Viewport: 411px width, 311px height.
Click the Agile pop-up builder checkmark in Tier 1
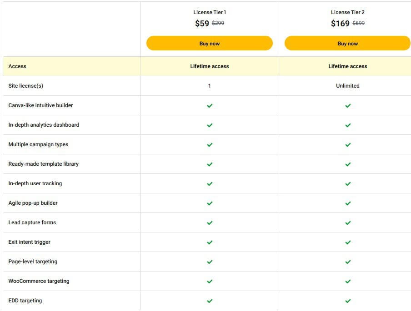pyautogui.click(x=210, y=203)
